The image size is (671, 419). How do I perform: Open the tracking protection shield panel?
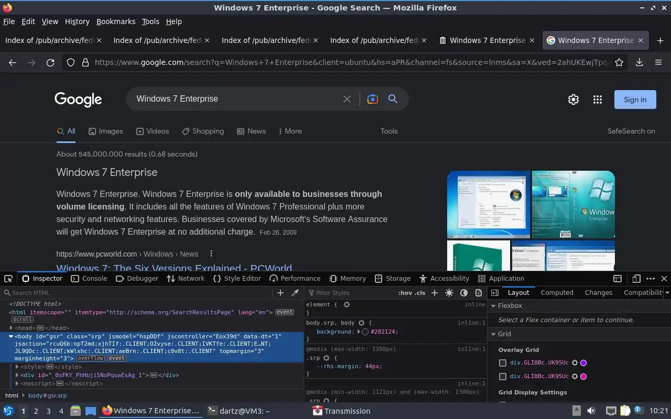[71, 62]
